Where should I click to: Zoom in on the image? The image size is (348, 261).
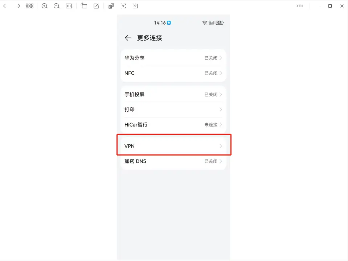[45, 6]
